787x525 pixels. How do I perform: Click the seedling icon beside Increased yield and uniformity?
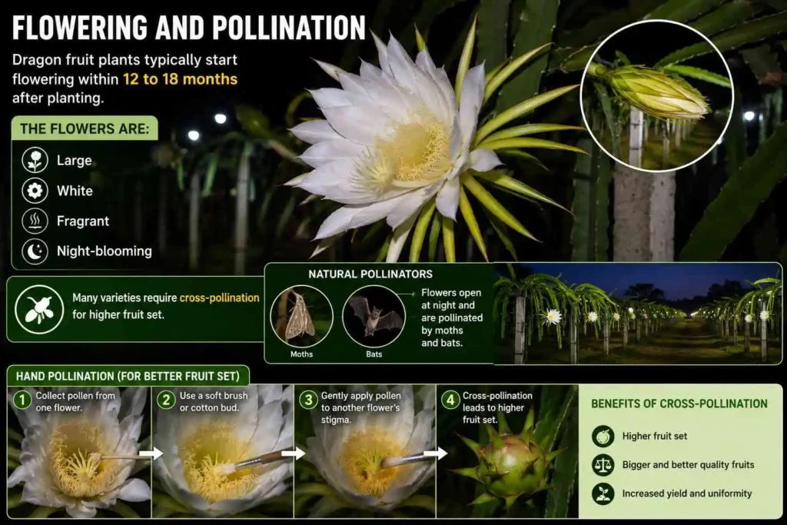tap(603, 494)
